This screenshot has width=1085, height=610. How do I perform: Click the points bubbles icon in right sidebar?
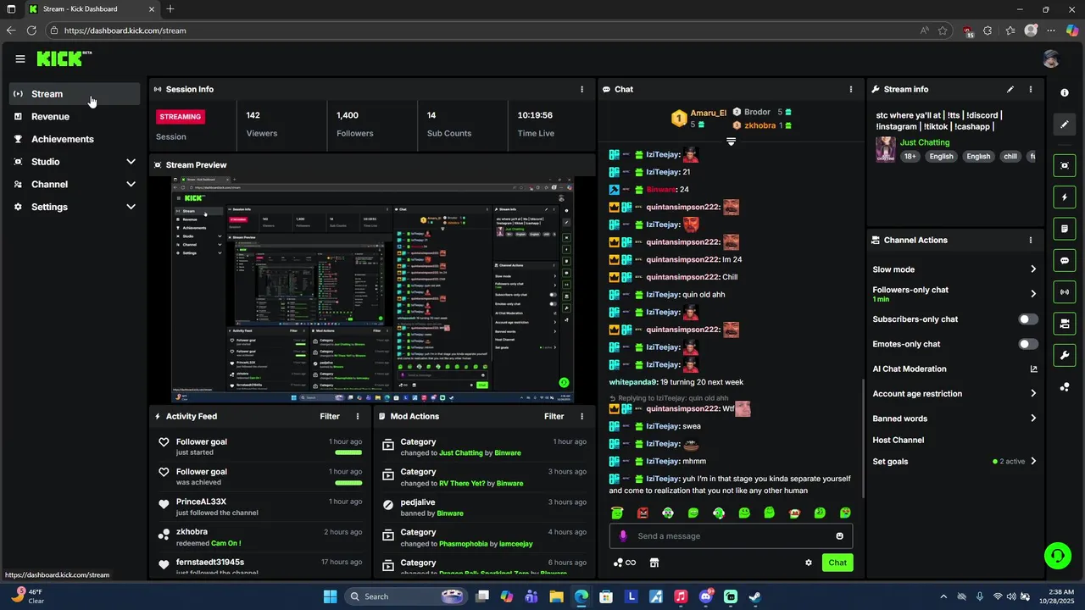pyautogui.click(x=1065, y=387)
